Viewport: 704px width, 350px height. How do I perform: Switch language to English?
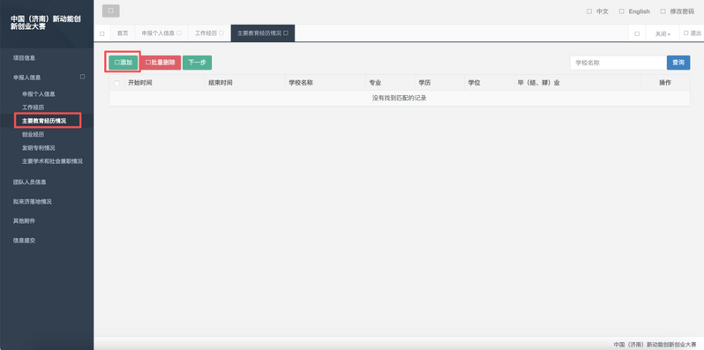[x=634, y=11]
